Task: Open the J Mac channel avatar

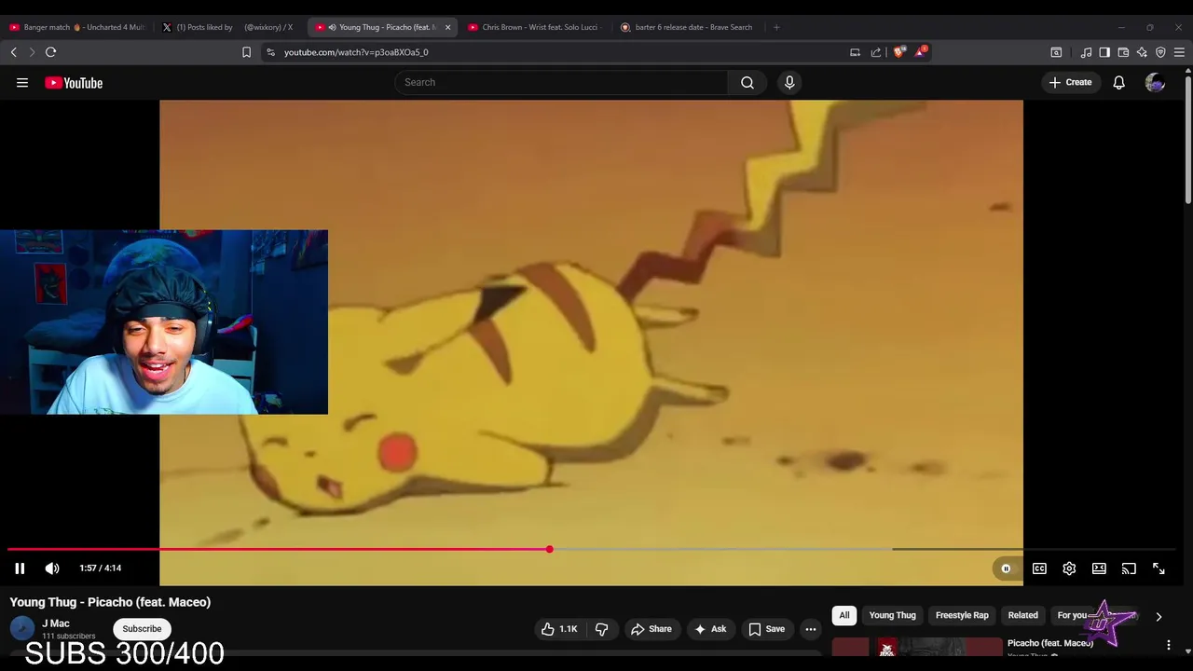Action: pyautogui.click(x=22, y=629)
